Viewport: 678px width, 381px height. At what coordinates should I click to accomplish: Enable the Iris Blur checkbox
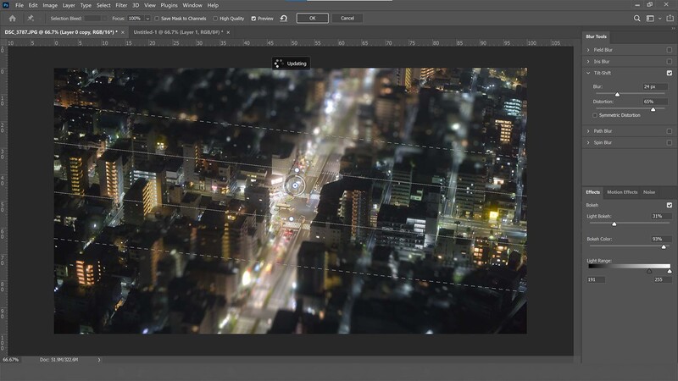pos(670,62)
